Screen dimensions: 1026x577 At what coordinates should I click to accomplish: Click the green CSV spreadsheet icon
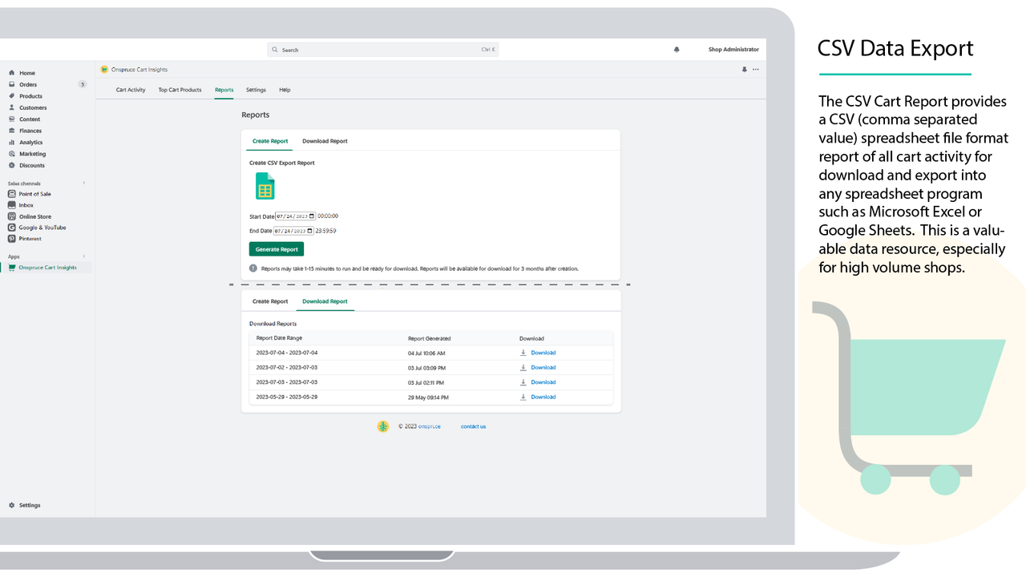(265, 186)
